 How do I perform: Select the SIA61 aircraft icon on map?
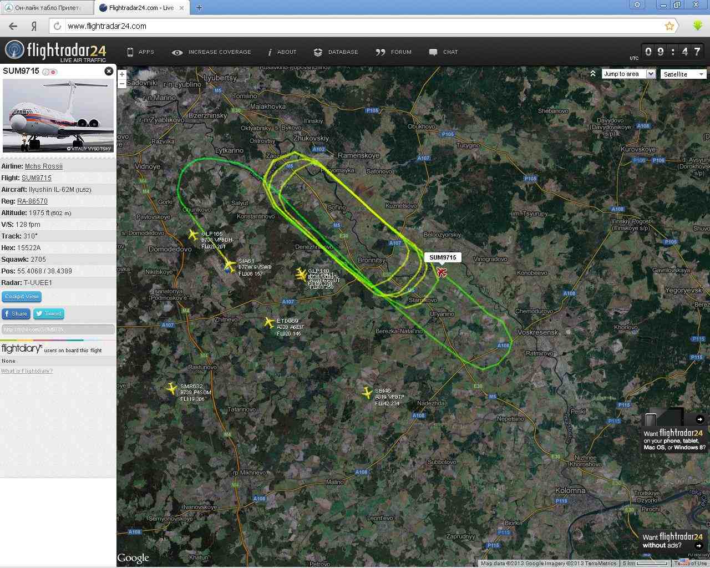[230, 265]
